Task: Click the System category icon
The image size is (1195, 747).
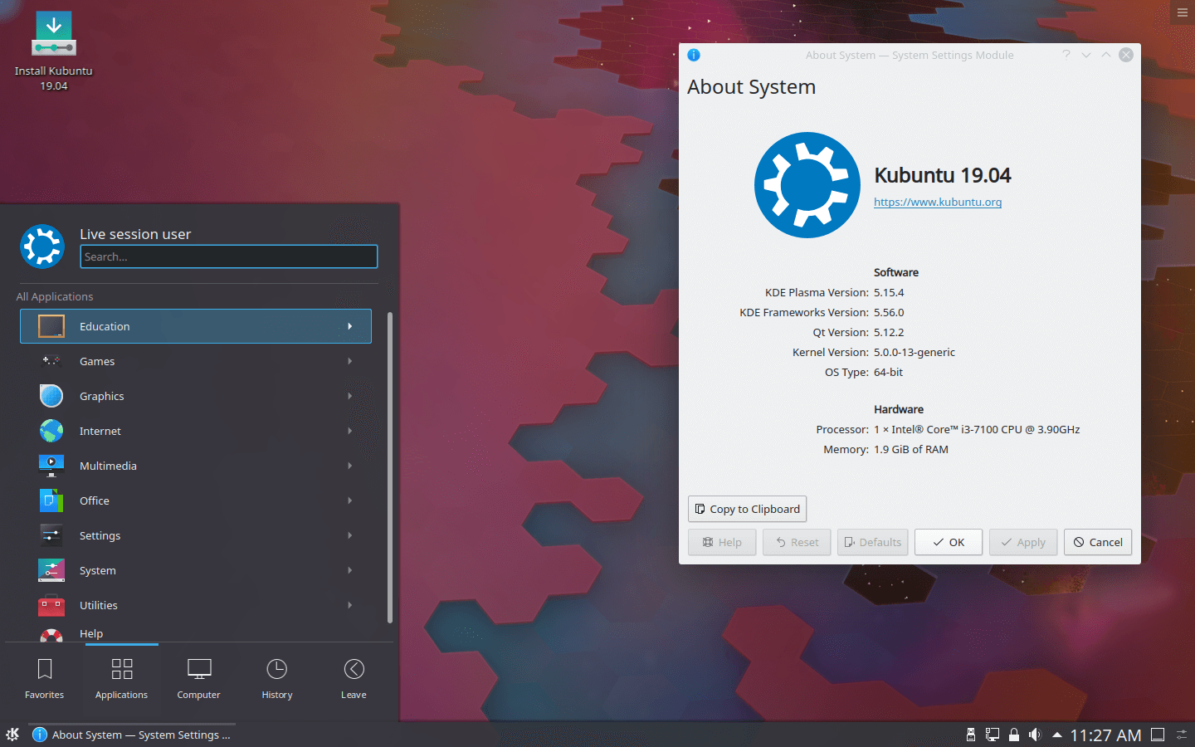Action: coord(51,570)
